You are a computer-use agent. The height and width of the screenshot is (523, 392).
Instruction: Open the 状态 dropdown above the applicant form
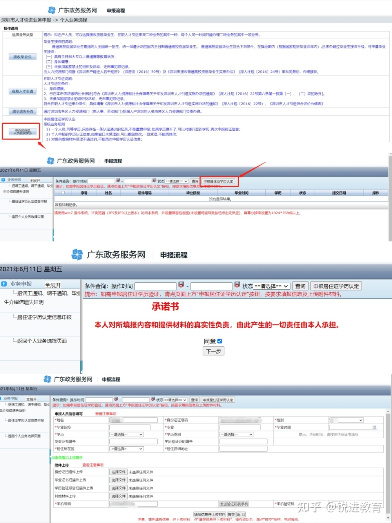175,400
